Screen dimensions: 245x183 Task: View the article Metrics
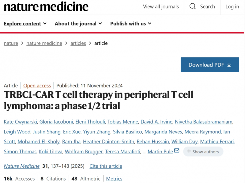tap(114, 179)
